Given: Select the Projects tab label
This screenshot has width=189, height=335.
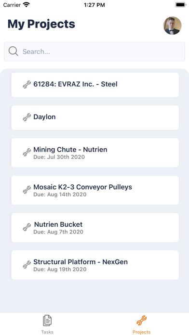Looking at the screenshot, I should point(141,332).
